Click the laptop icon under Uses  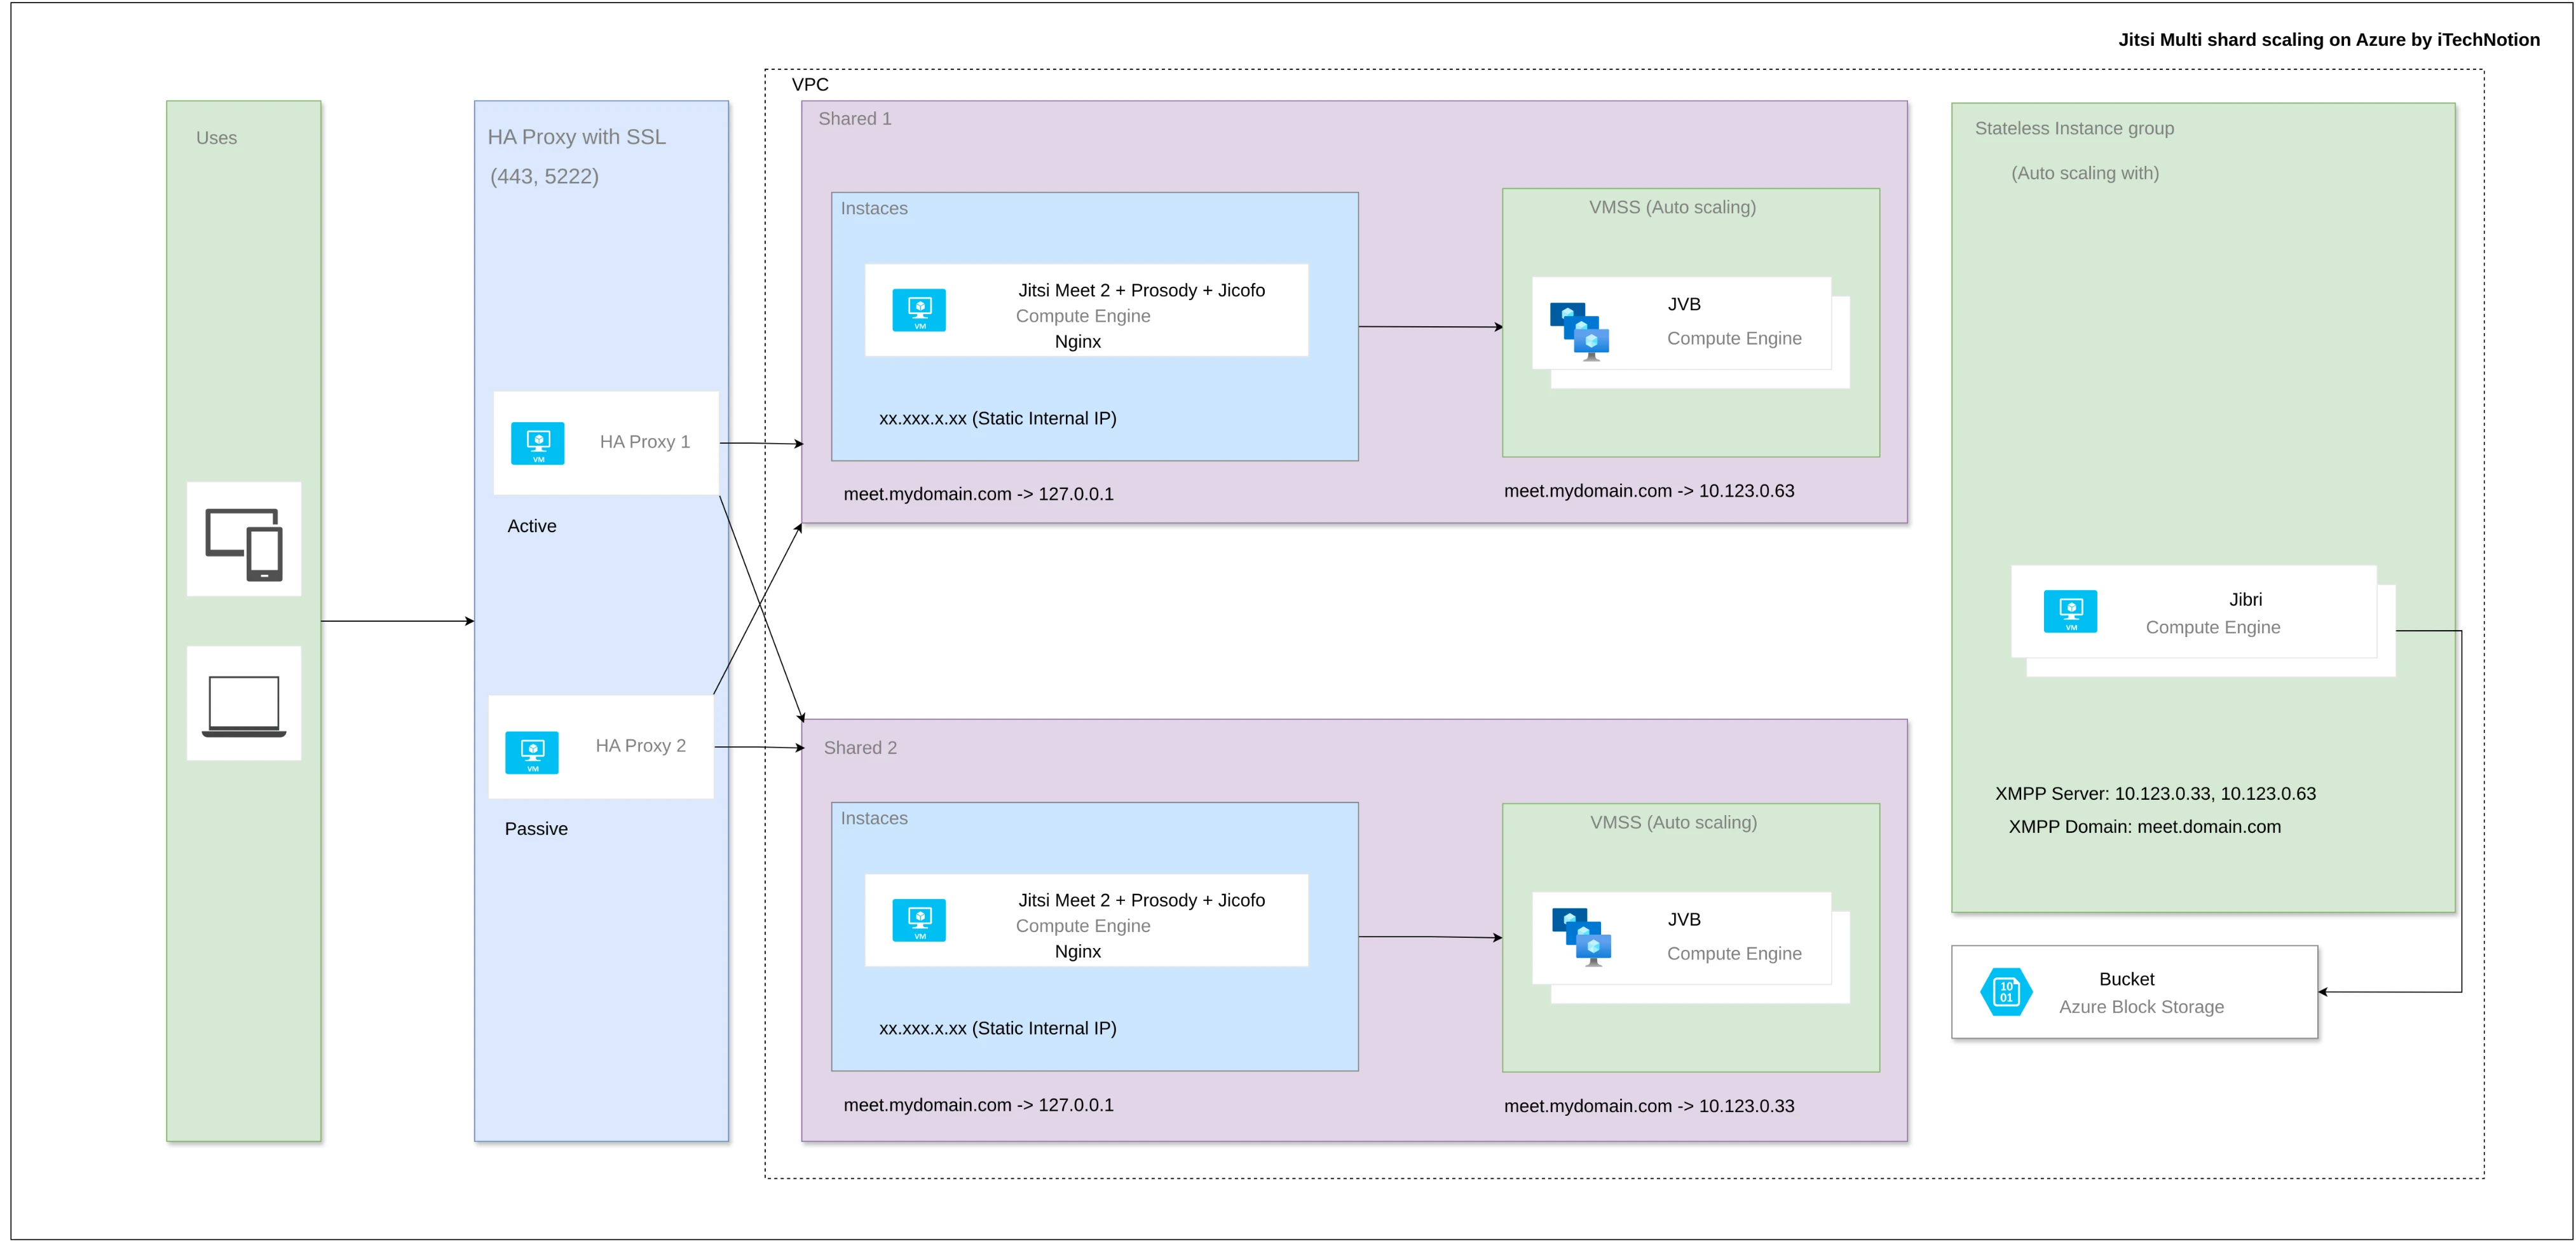pos(244,707)
